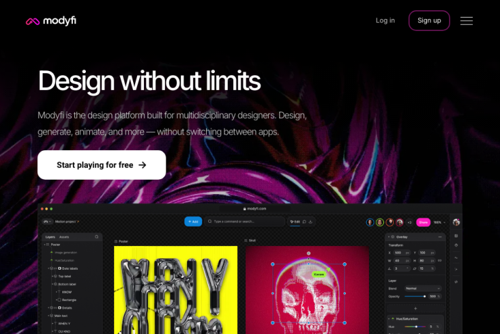Click the user profile avatar
Viewport: 500px width, 334px height.
tap(456, 222)
